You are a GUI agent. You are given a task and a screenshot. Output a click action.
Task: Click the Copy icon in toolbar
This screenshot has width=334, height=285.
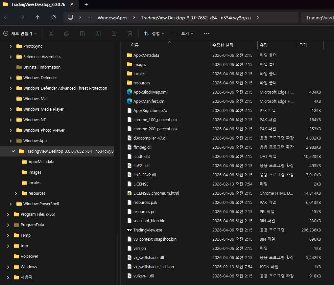pos(67,33)
